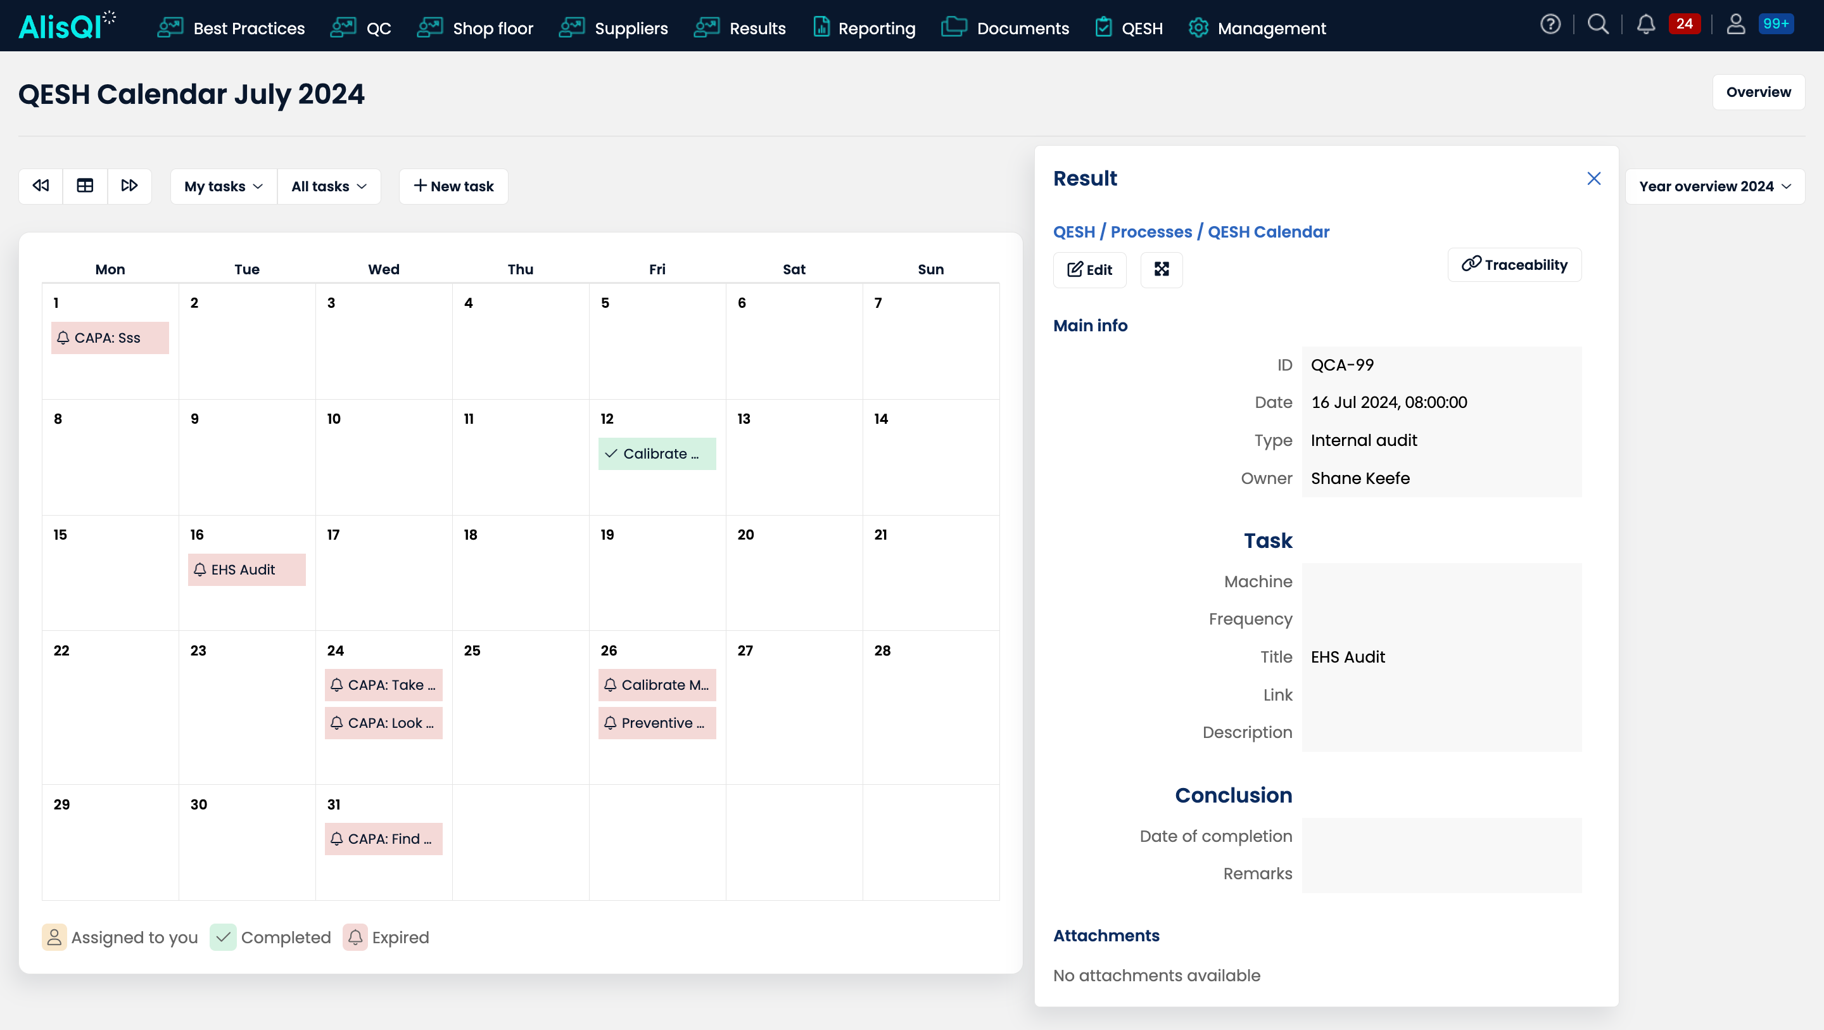
Task: Open CAPA: Find task on July 31
Action: click(383, 839)
